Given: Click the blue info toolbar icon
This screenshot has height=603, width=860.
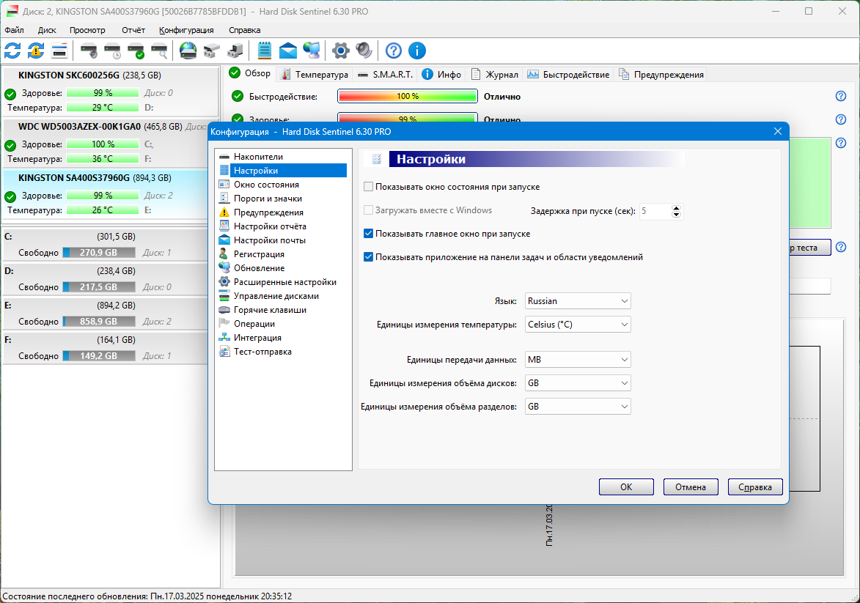Looking at the screenshot, I should 417,51.
